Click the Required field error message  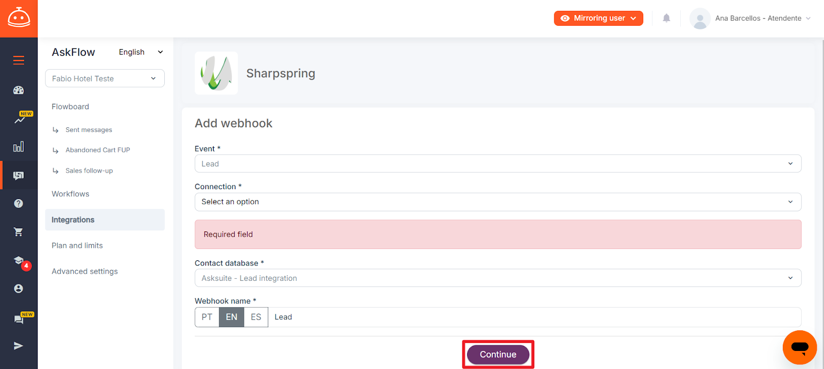pyautogui.click(x=498, y=234)
